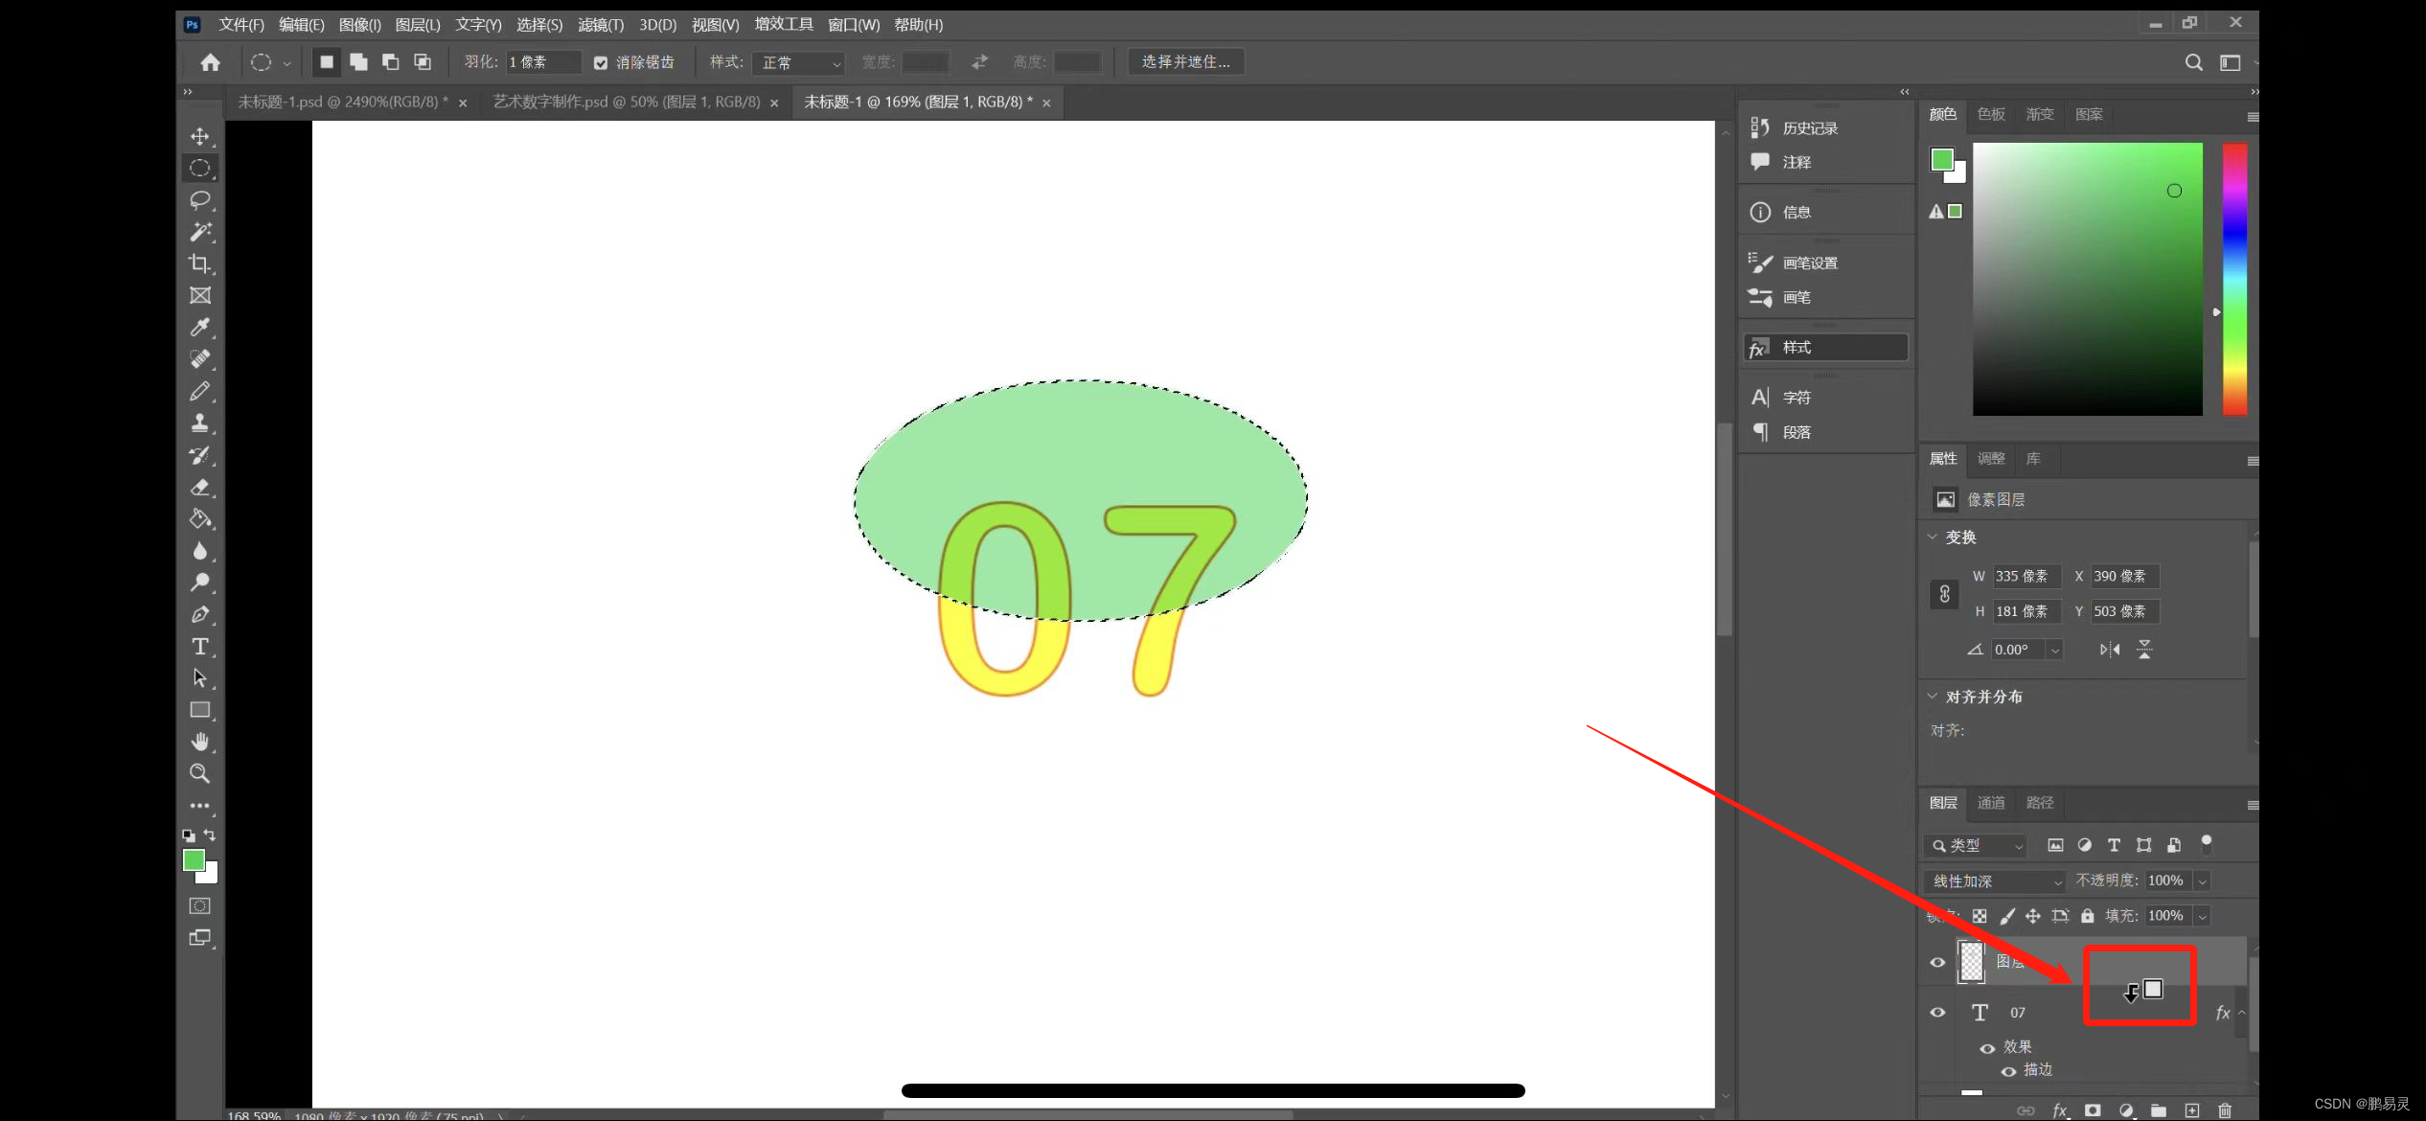Select the History Brush tool
Viewport: 2426px width, 1121px height.
click(x=199, y=455)
